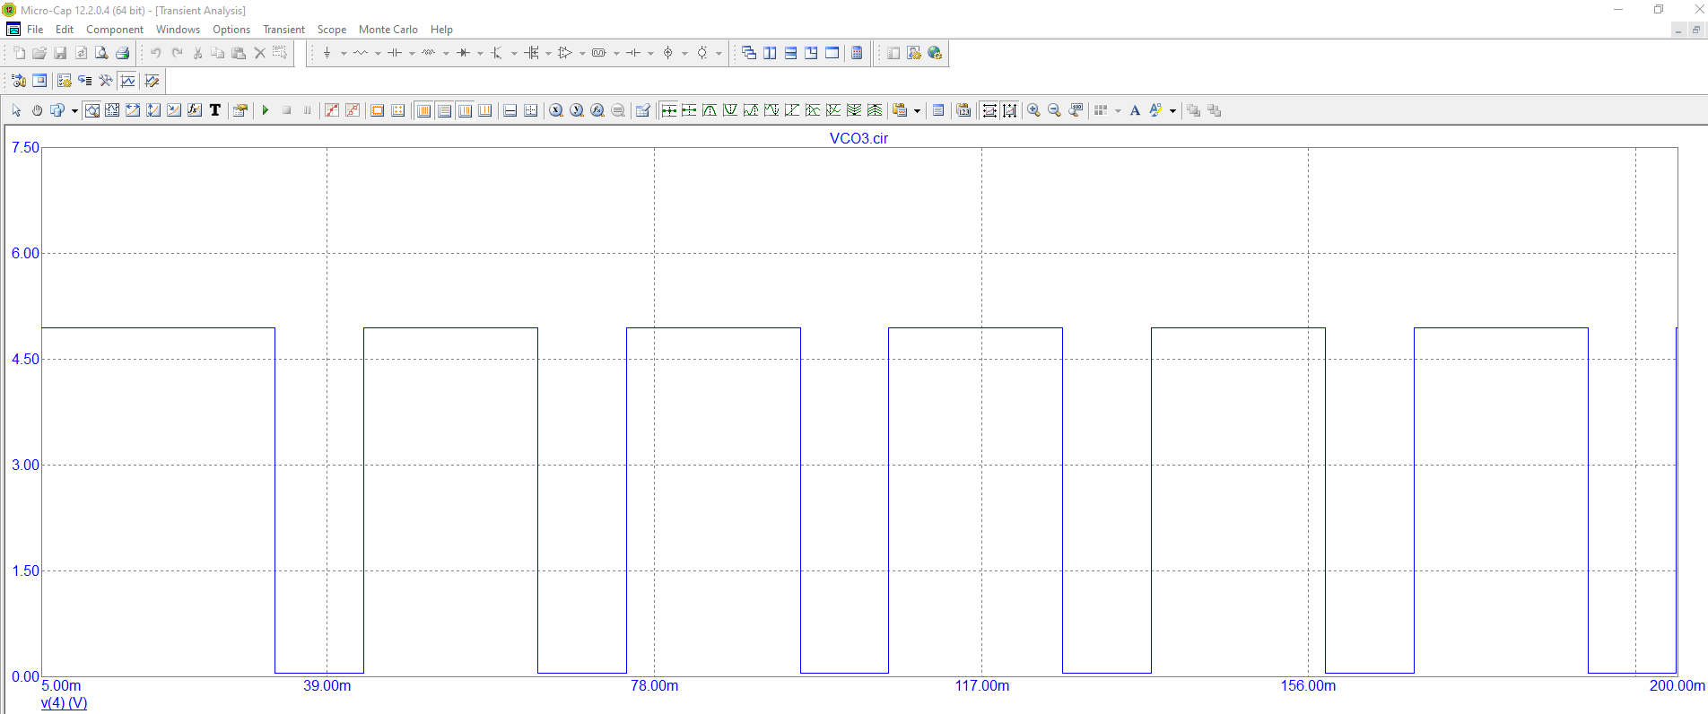Open the Transient menu
1708x714 pixels.
283,30
